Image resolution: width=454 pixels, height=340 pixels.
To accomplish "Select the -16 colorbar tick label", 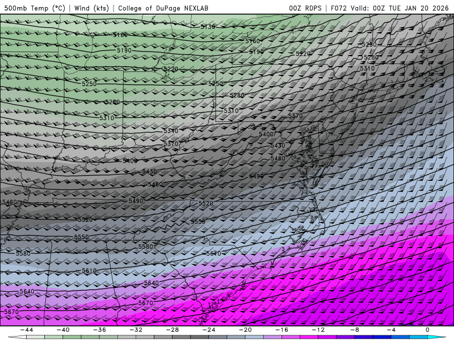I will pyautogui.click(x=282, y=330).
